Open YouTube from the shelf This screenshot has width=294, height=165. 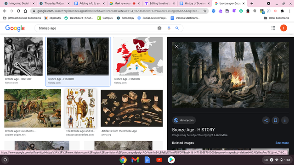pos(159,160)
